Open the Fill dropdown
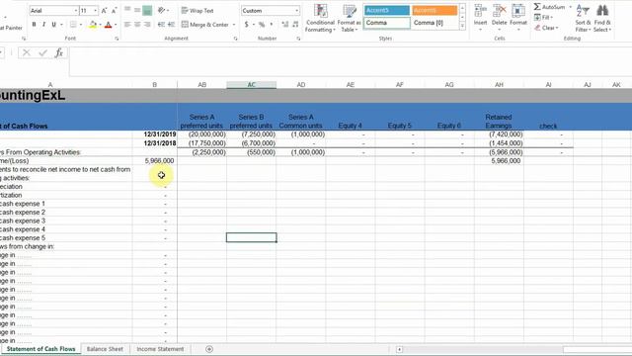The width and height of the screenshot is (632, 356). [x=544, y=18]
